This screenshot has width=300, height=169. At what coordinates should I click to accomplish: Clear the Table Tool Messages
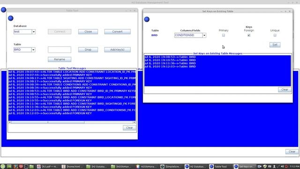129,128
